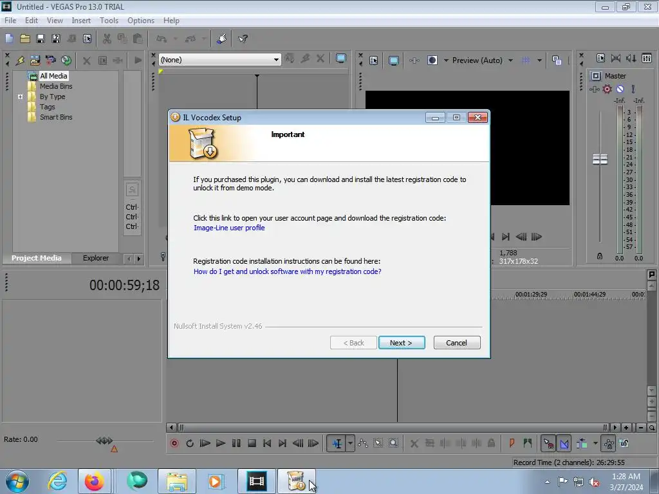Screen dimensions: 659x494
Task: Open the Redo history dropdown arrow
Action: pos(204,39)
